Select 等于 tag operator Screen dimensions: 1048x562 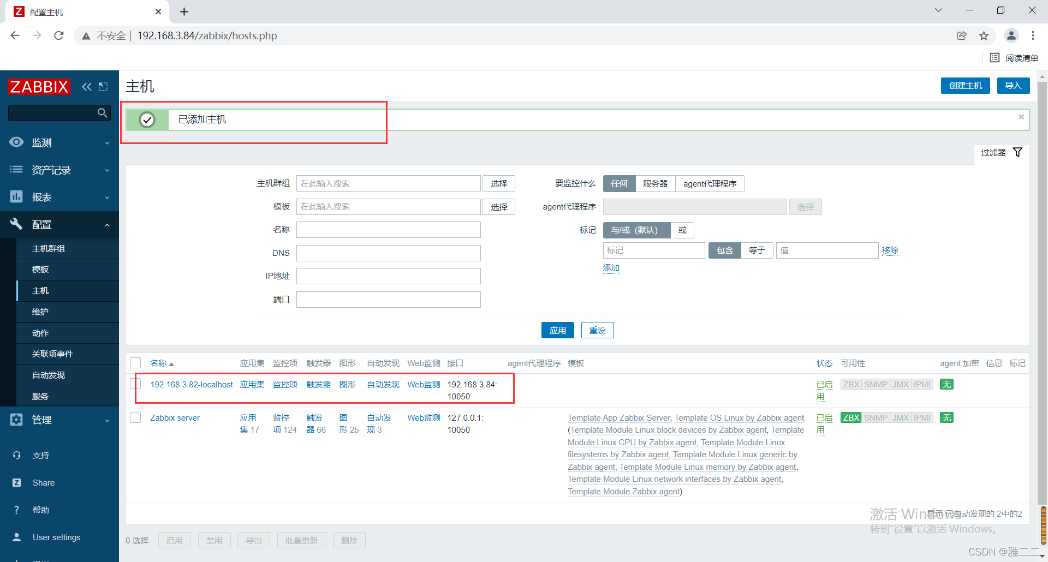(757, 250)
